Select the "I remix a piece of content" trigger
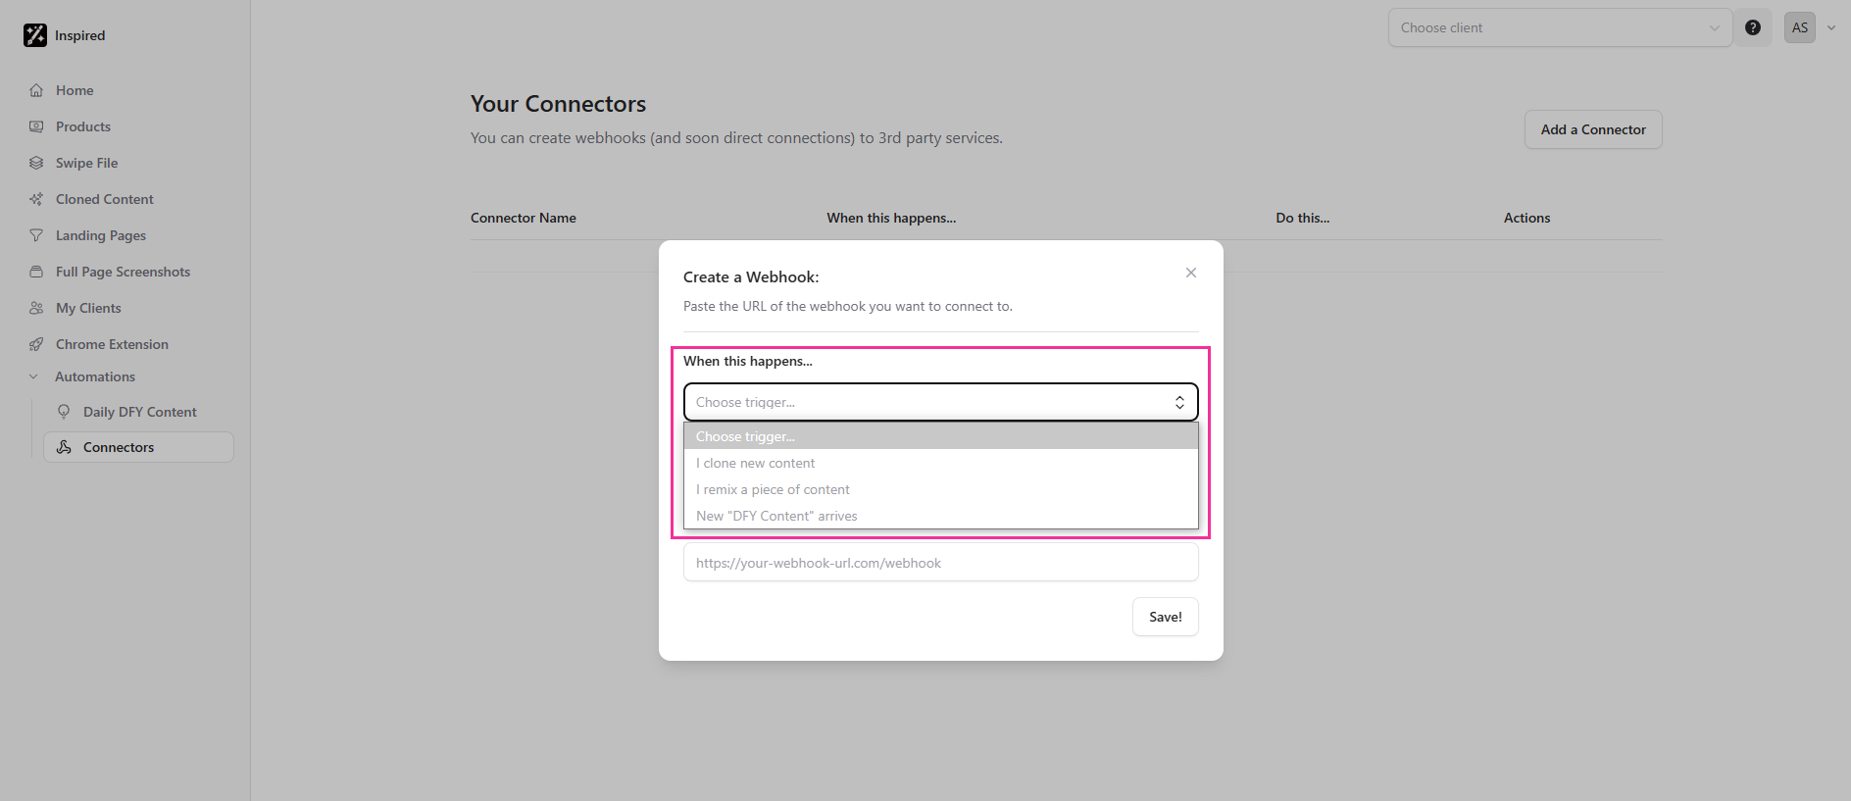Image resolution: width=1851 pixels, height=801 pixels. point(941,489)
